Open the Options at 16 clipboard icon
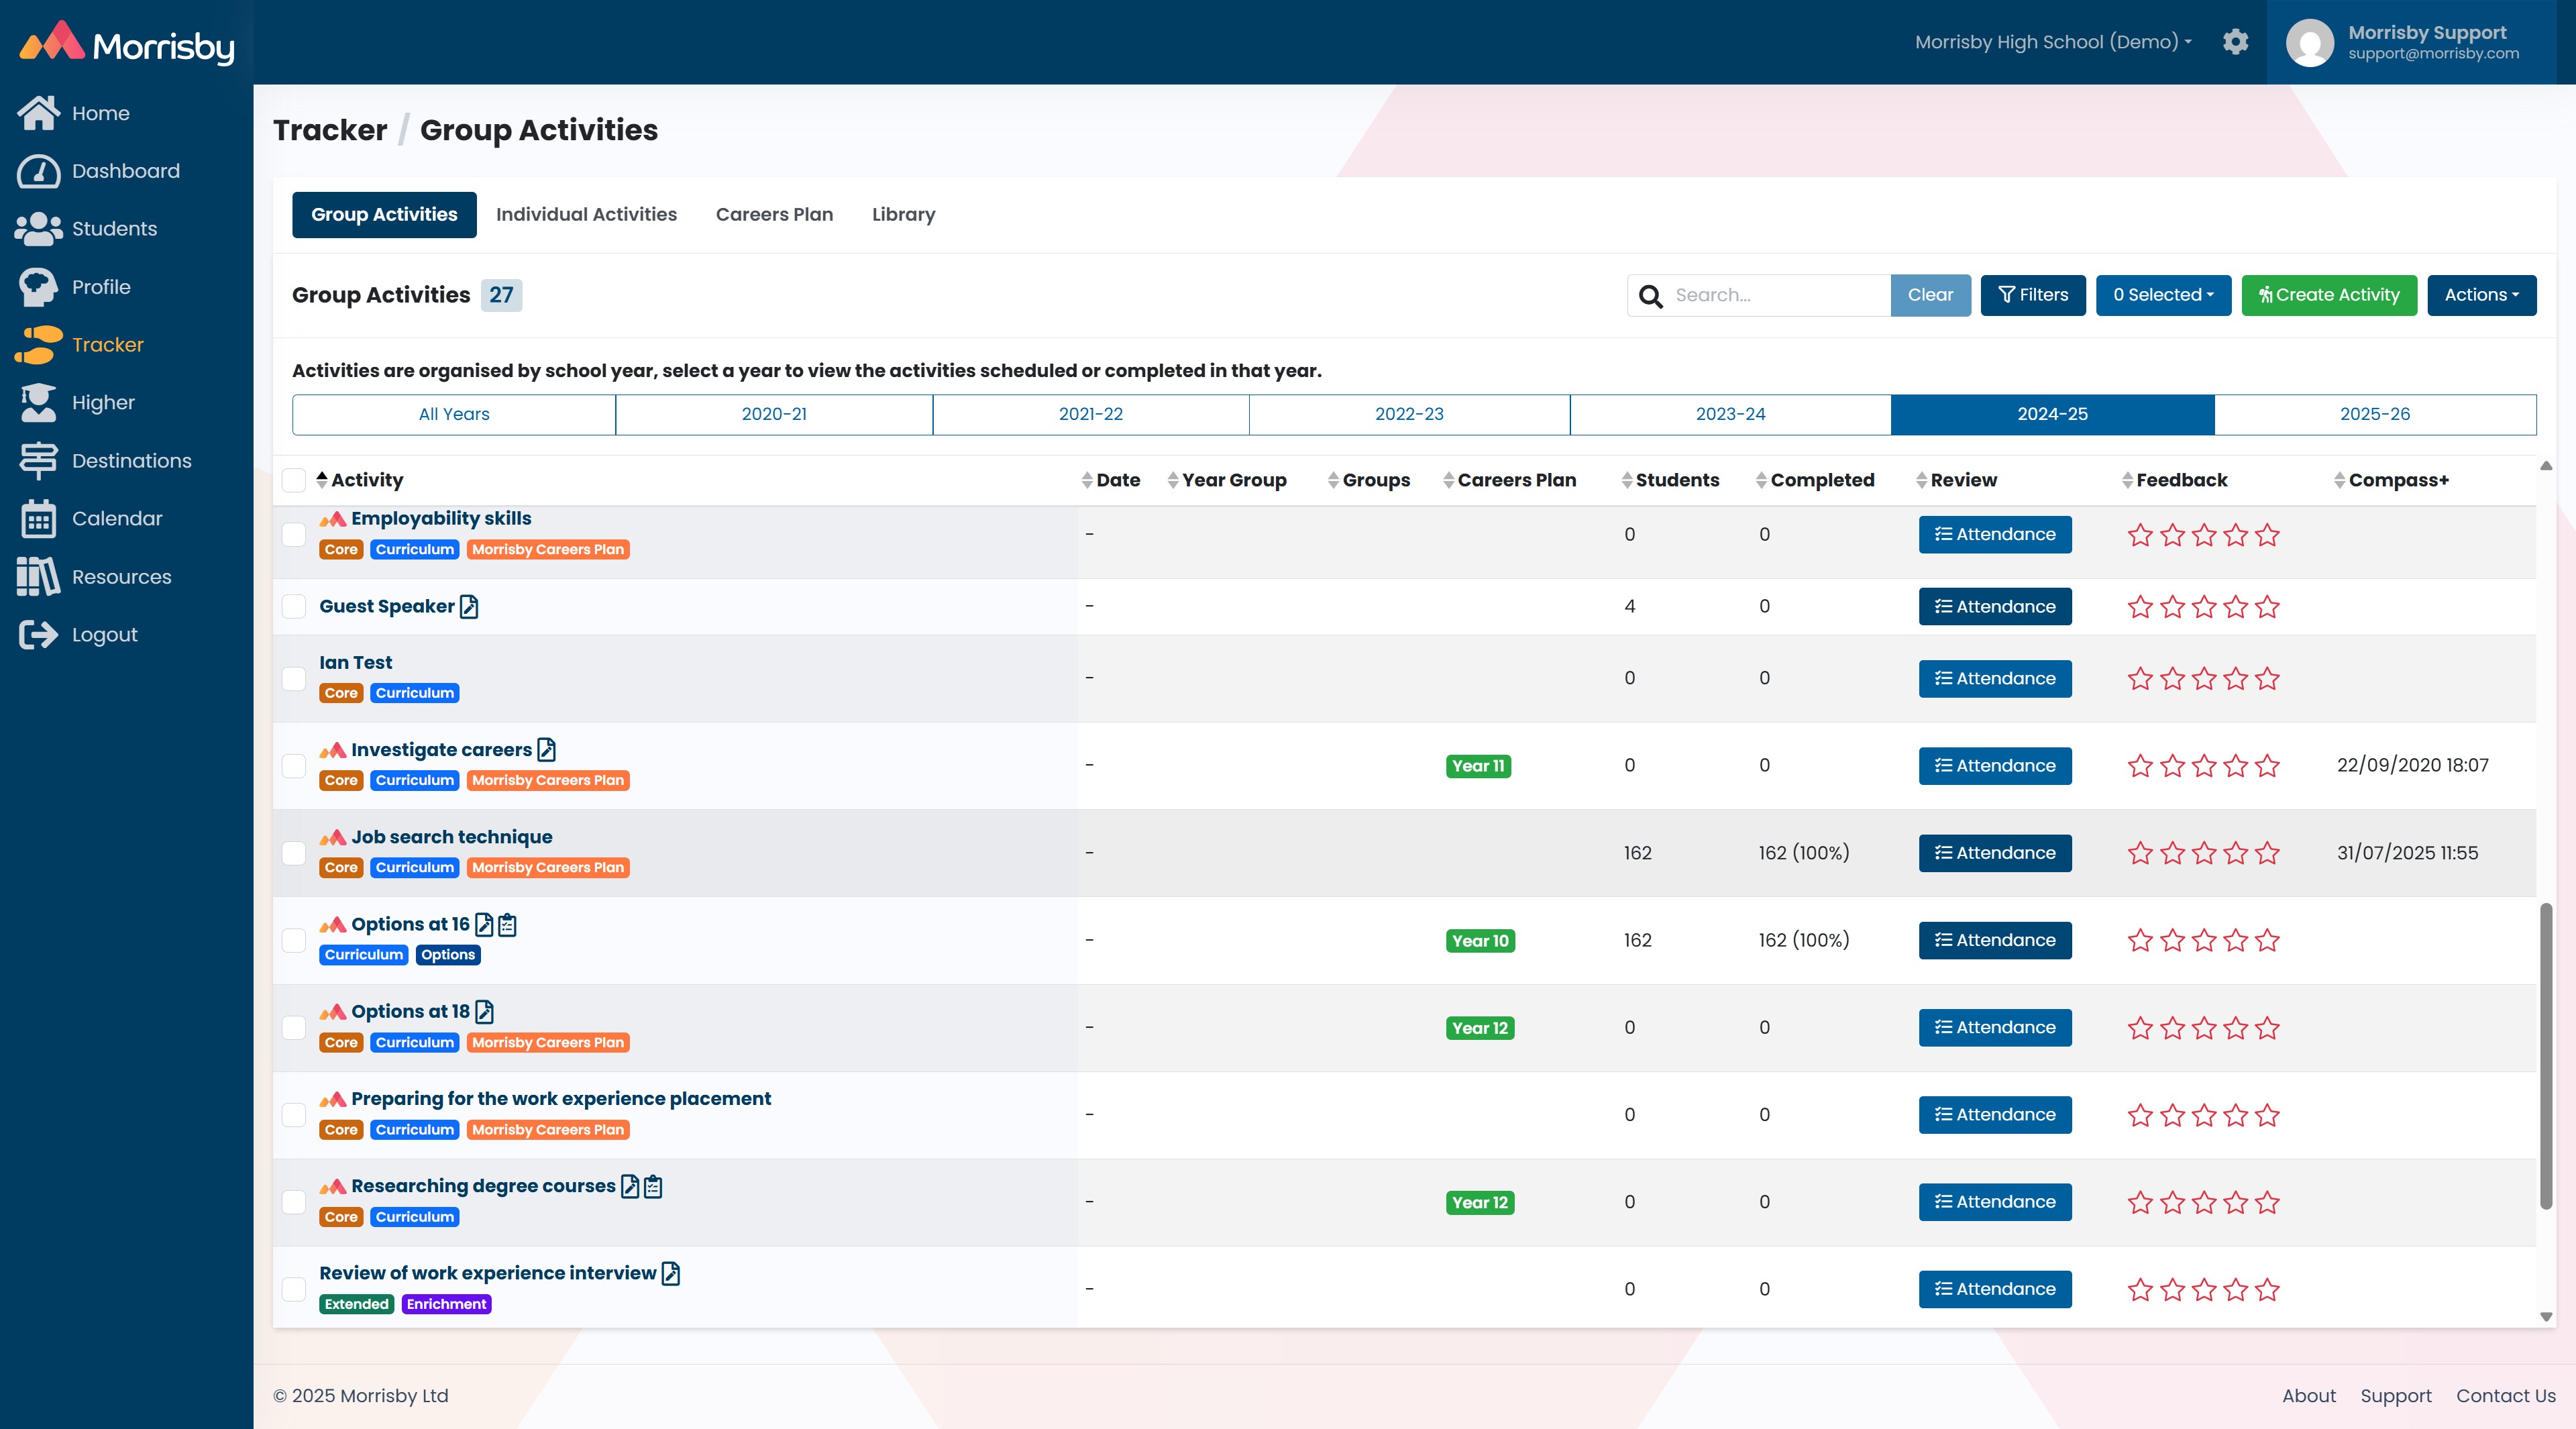Image resolution: width=2576 pixels, height=1429 pixels. 508,924
